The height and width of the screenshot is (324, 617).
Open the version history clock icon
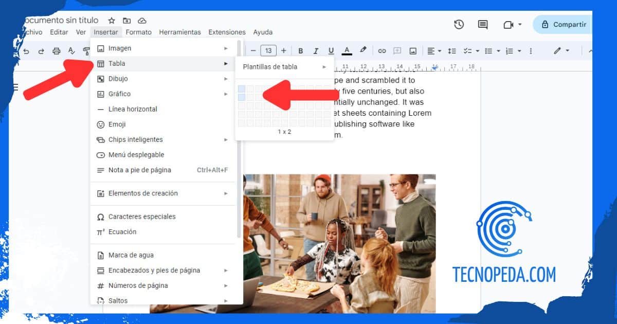click(x=459, y=24)
